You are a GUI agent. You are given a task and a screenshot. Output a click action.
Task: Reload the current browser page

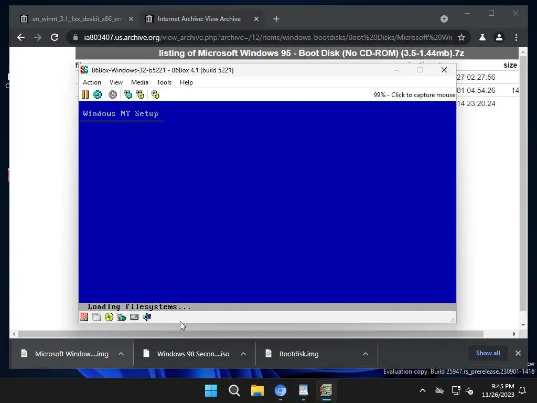(x=55, y=37)
